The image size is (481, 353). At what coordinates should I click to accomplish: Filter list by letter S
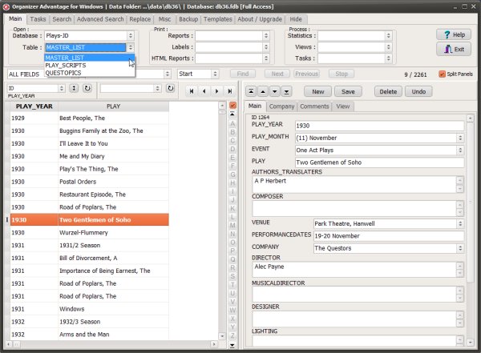tap(232, 276)
